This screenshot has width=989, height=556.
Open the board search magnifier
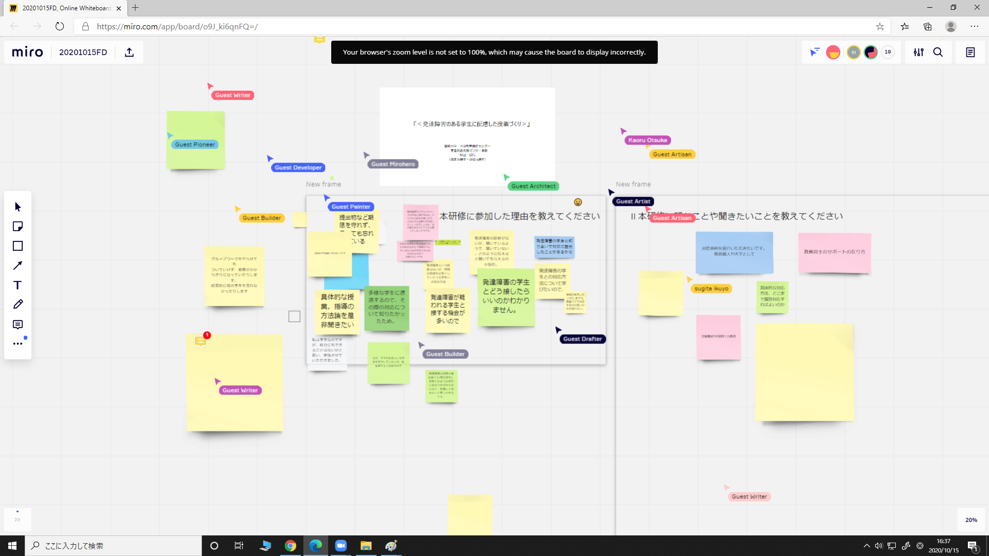point(938,52)
